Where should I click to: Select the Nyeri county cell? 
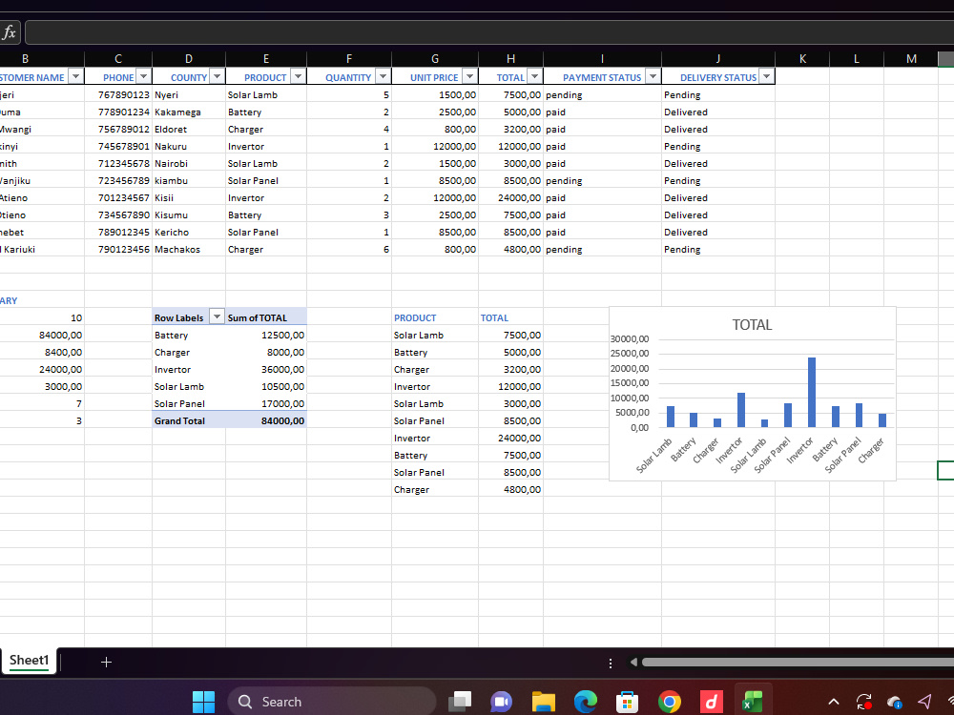pyautogui.click(x=189, y=94)
